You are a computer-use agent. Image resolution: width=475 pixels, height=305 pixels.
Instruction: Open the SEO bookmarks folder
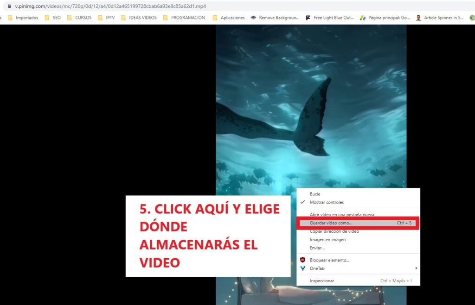pyautogui.click(x=52, y=18)
